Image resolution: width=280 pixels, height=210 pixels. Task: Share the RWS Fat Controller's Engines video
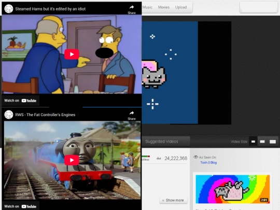(x=132, y=116)
